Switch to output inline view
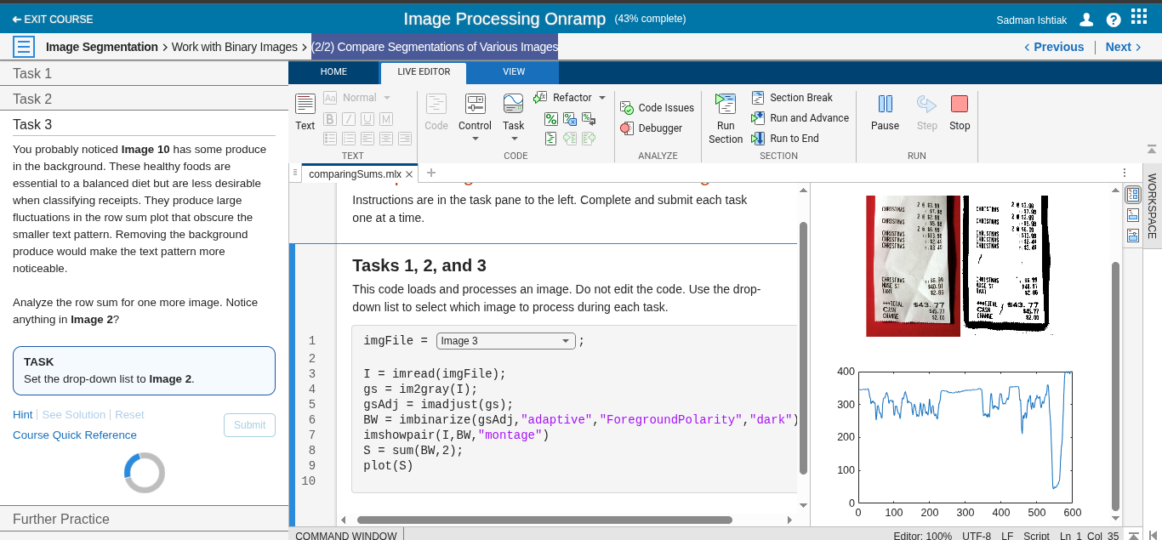The height and width of the screenshot is (540, 1162). [1133, 215]
